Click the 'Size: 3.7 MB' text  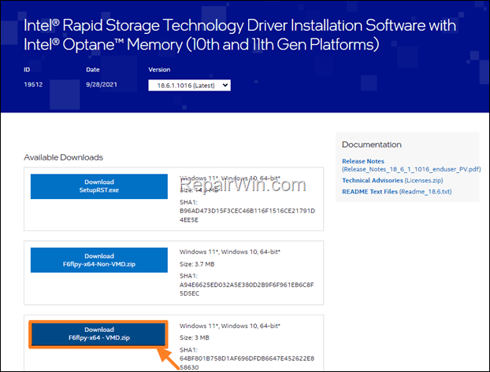[197, 264]
